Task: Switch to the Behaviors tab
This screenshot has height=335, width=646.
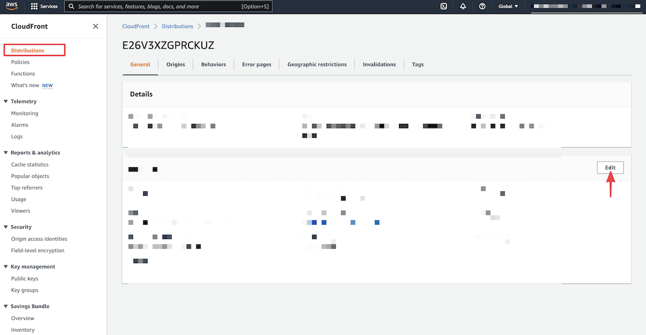Action: tap(214, 65)
